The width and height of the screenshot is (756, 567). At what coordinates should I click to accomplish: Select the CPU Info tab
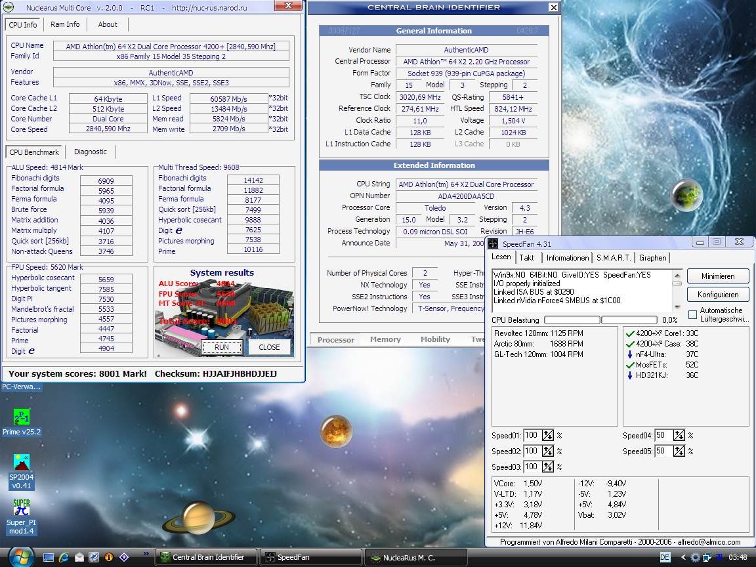[x=23, y=24]
